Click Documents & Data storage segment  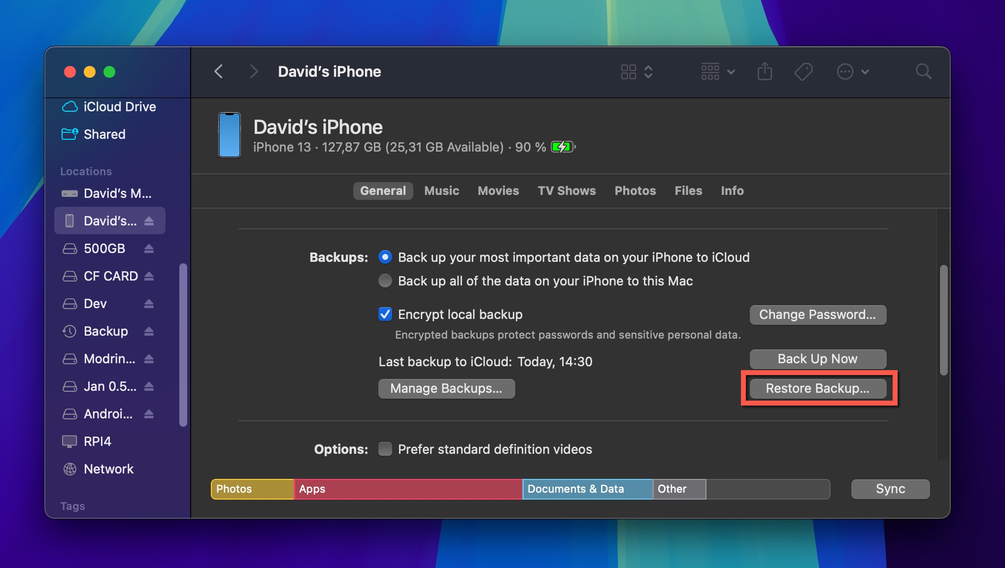pos(587,489)
